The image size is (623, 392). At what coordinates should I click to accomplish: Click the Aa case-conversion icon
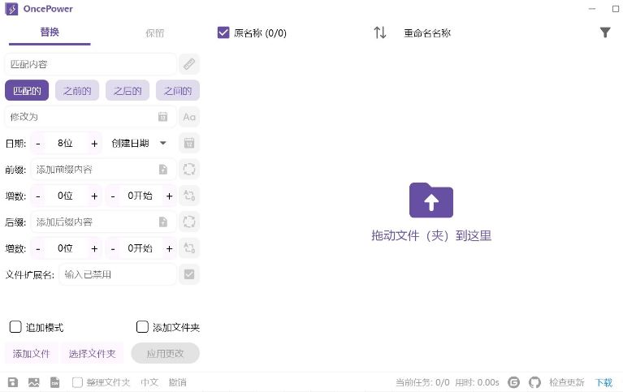tap(188, 117)
